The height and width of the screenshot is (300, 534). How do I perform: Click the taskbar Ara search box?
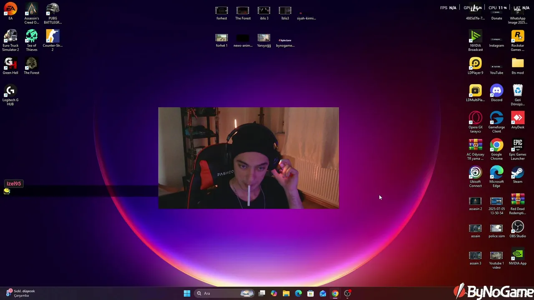[x=224, y=293]
